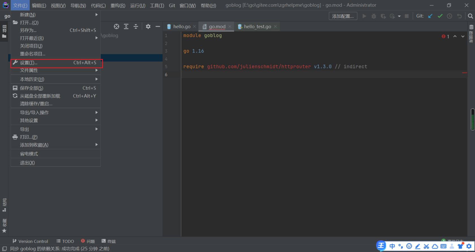Expand New (新建) submenu
The width and height of the screenshot is (475, 252).
[x=56, y=15]
